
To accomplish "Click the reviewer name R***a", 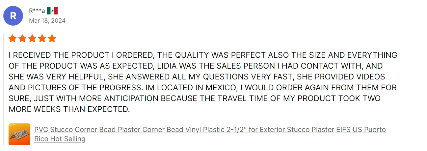I will [x=37, y=11].
